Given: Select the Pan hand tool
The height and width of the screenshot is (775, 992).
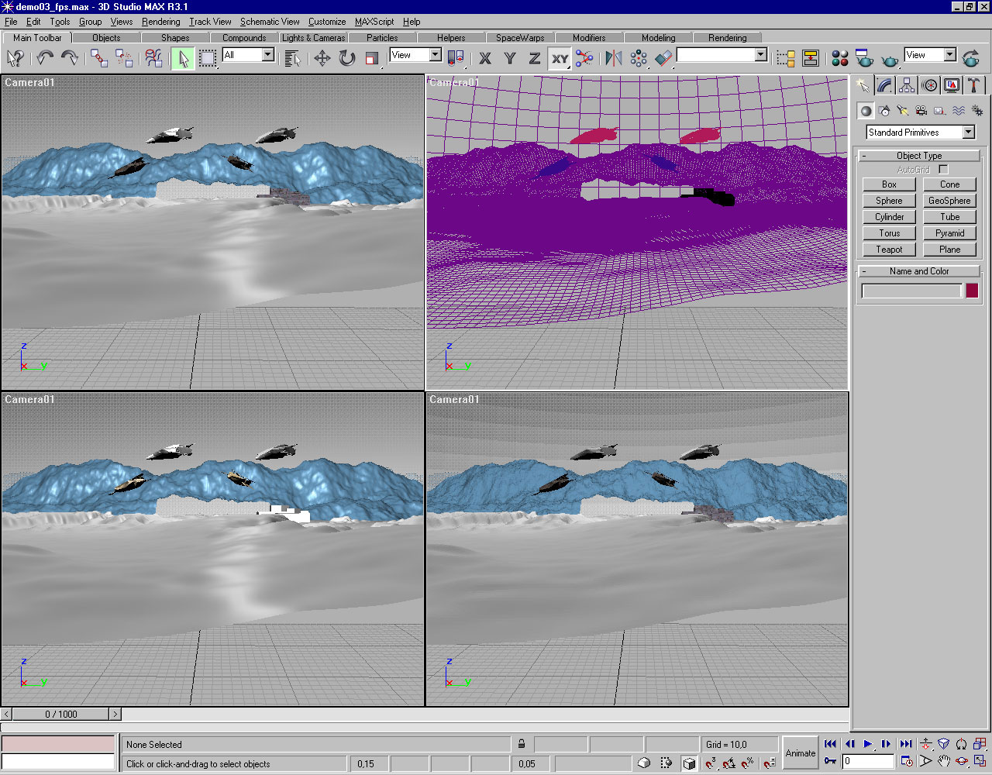Looking at the screenshot, I should pos(943,761).
